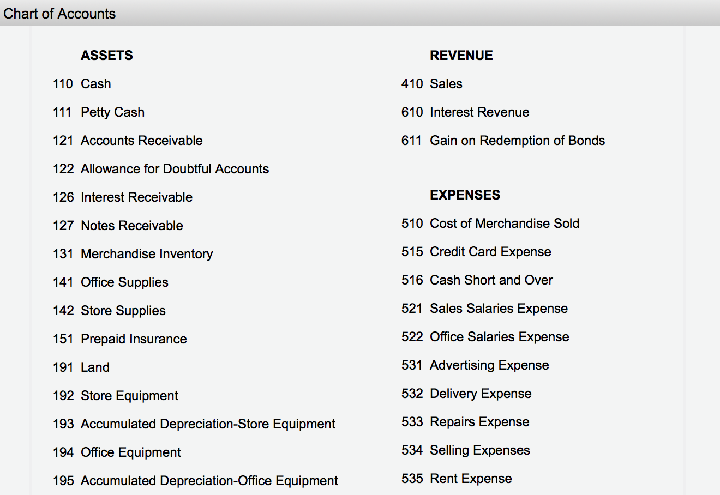Viewport: 720px width, 495px height.
Task: Click 531 Advertising Expense
Action: 475,365
